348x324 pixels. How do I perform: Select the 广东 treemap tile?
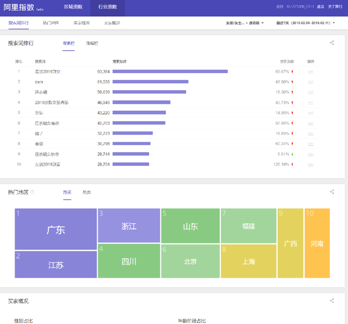56,229
